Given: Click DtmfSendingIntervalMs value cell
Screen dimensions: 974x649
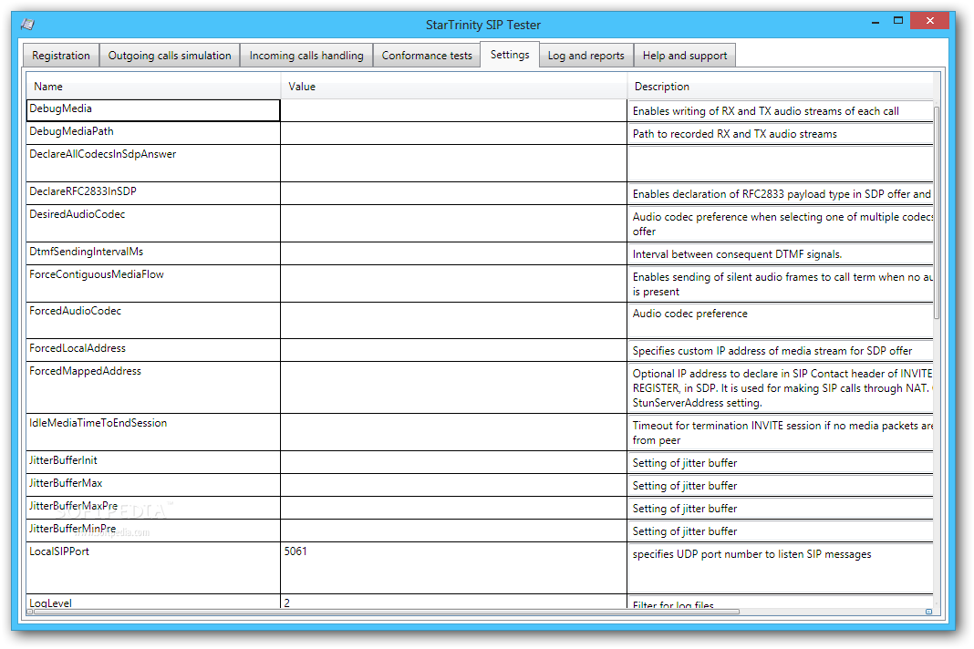Looking at the screenshot, I should (x=453, y=253).
